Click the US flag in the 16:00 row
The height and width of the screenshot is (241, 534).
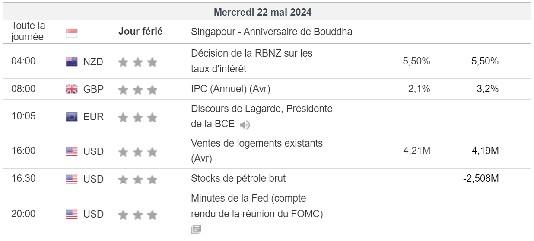pos(72,151)
